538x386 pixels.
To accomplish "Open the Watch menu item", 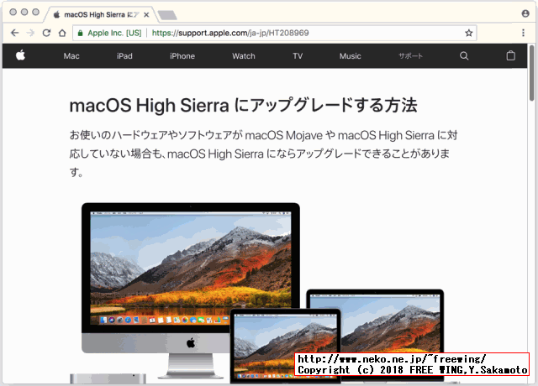I will 244,56.
